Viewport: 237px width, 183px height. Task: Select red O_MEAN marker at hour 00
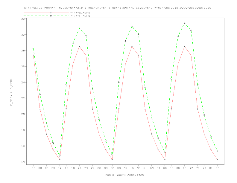[34, 55]
